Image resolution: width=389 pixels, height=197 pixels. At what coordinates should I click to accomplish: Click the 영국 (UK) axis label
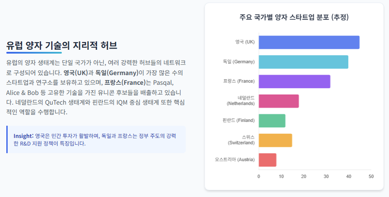[245, 42]
